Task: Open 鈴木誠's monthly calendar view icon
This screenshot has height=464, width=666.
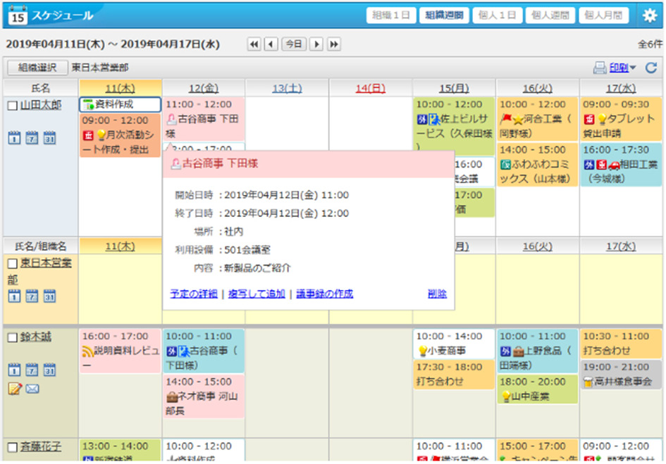Action: click(49, 370)
